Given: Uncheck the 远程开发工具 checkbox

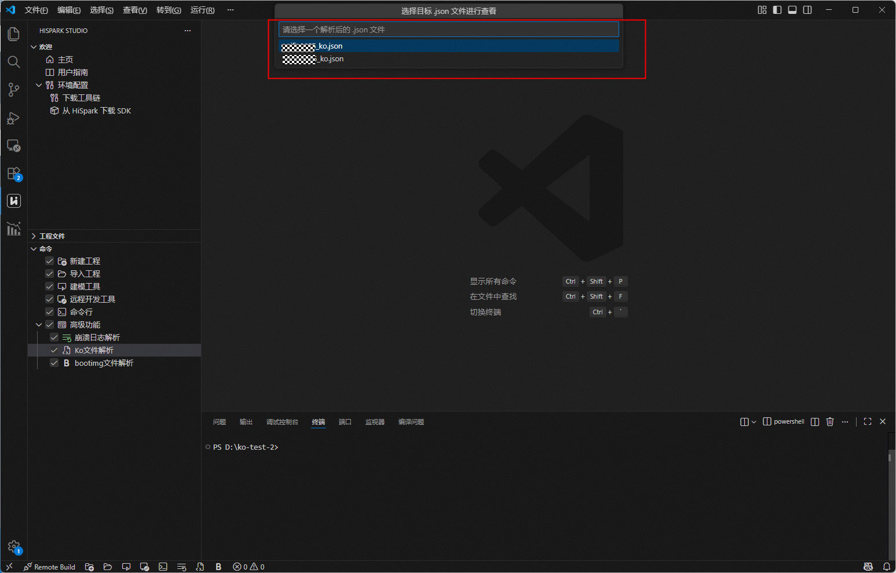Looking at the screenshot, I should [50, 299].
